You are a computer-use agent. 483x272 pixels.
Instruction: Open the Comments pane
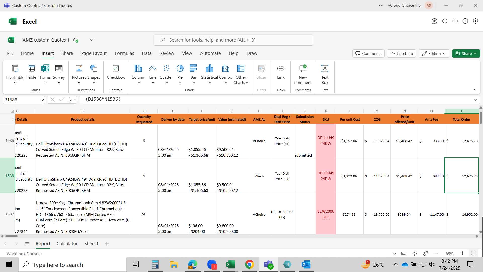(369, 53)
